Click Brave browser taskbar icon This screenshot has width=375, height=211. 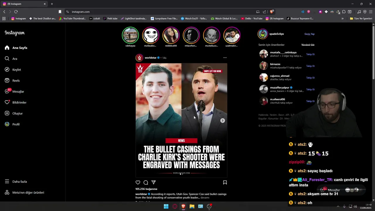[183, 206]
